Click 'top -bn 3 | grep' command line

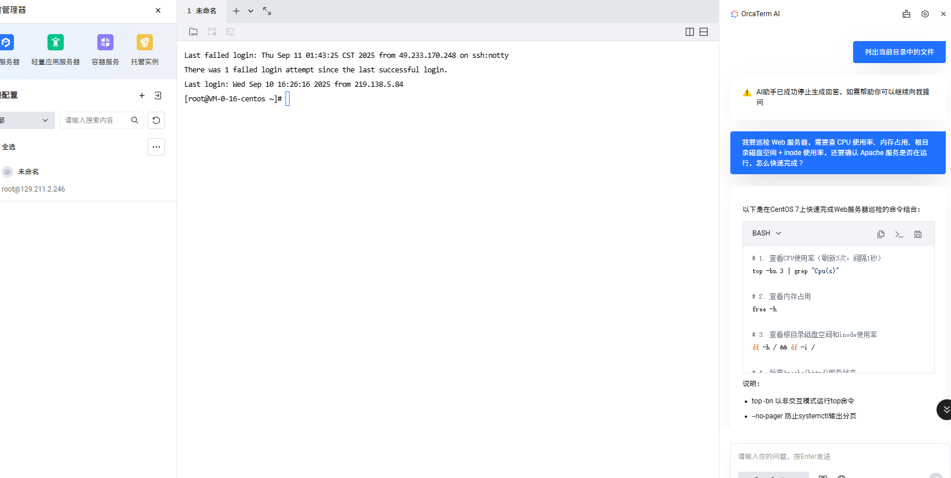795,271
